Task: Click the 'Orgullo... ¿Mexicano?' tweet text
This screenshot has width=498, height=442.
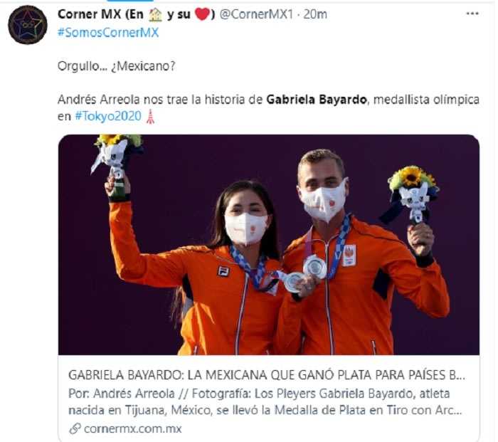Action: coord(116,66)
